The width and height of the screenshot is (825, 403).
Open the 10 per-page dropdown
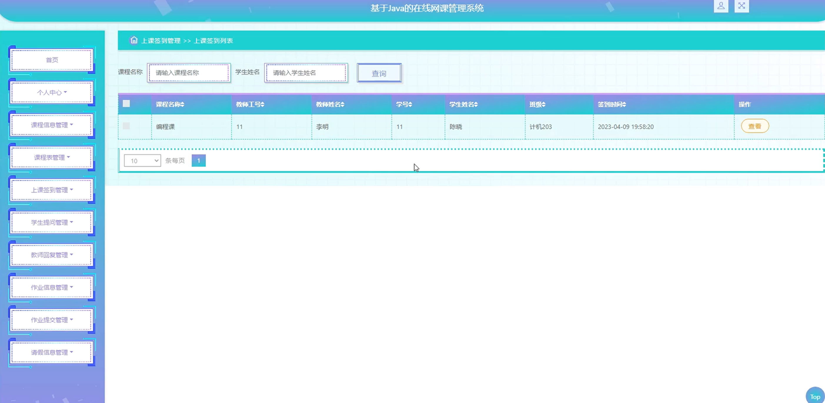pyautogui.click(x=143, y=161)
